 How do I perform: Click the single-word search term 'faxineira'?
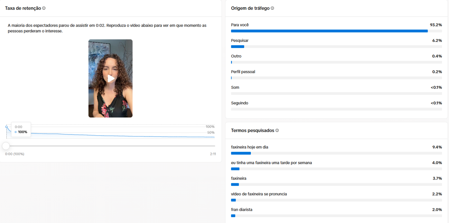point(239,178)
